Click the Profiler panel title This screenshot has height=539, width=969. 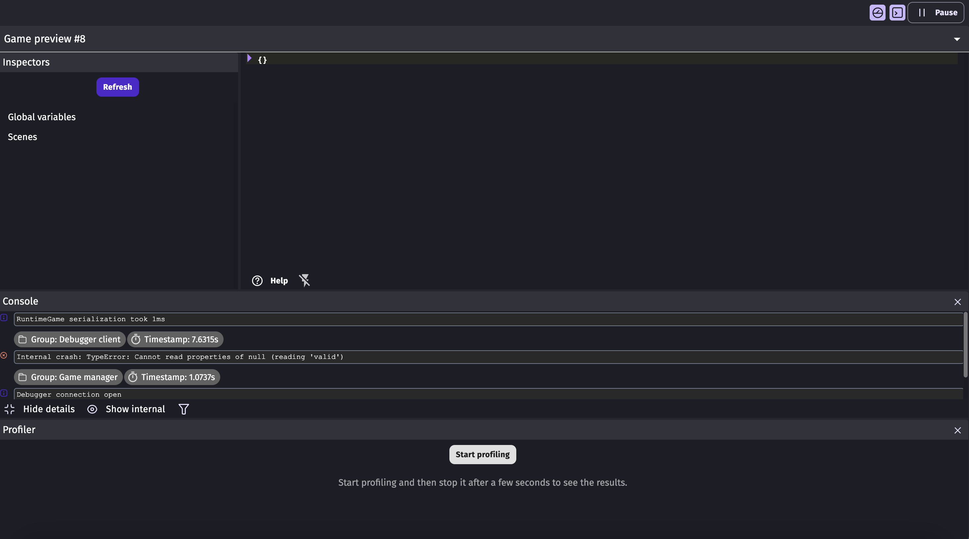[19, 429]
